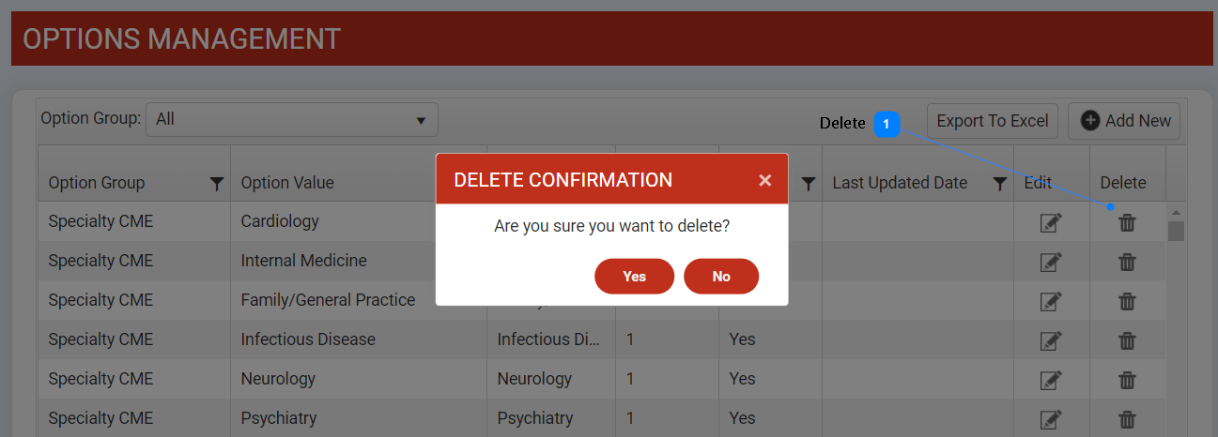Confirm deletion by clicking Yes
The height and width of the screenshot is (437, 1218).
point(634,277)
